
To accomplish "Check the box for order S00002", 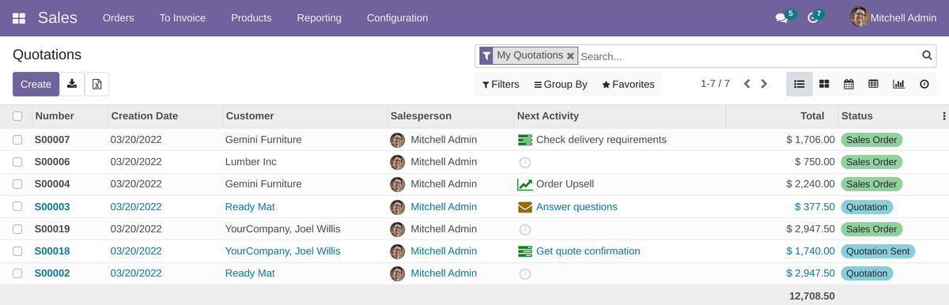I will pyautogui.click(x=17, y=273).
